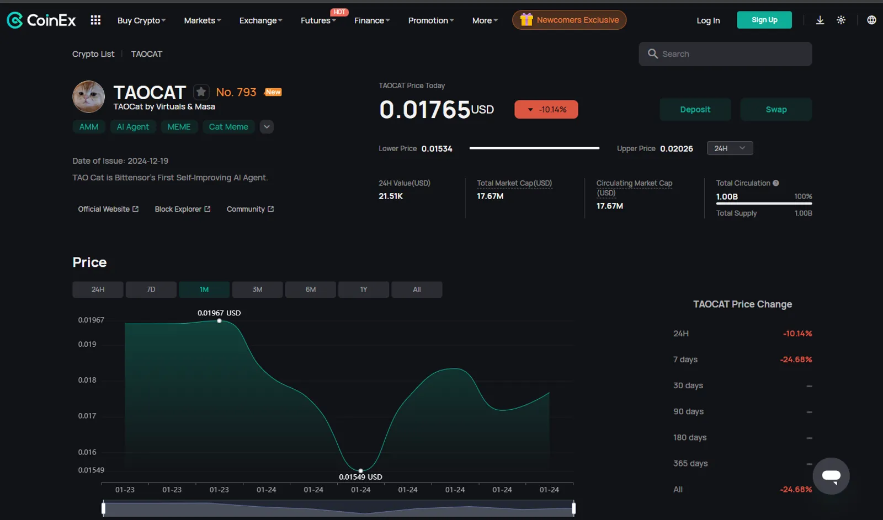Click the 7 days price change -24.68%
Viewport: 883px width, 520px height.
tap(796, 360)
